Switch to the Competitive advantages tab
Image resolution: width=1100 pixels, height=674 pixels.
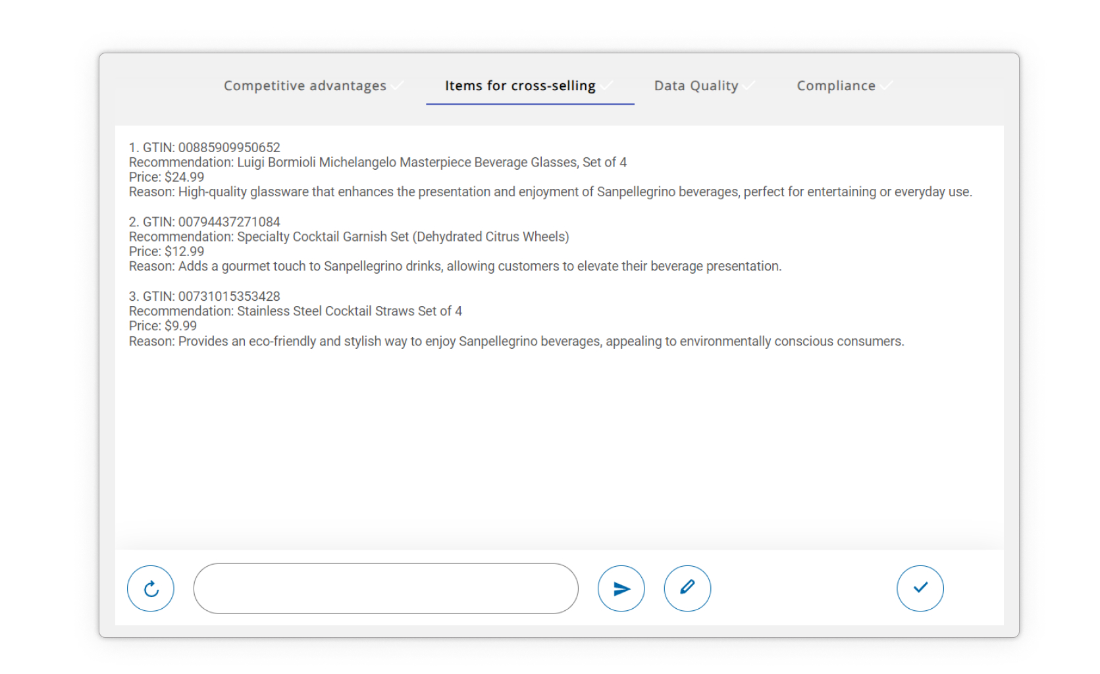[305, 86]
